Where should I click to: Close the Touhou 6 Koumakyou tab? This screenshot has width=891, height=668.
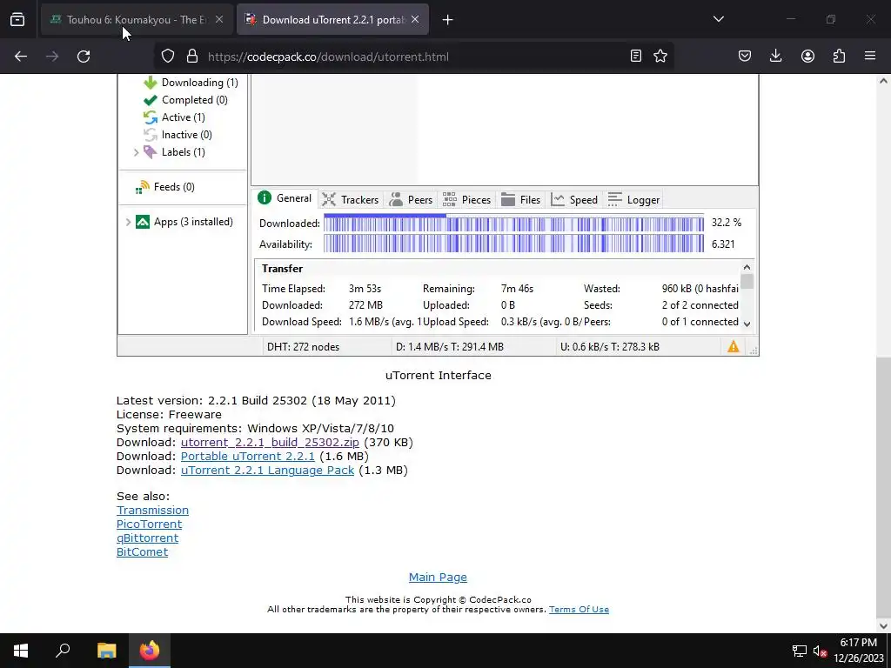coord(219,19)
